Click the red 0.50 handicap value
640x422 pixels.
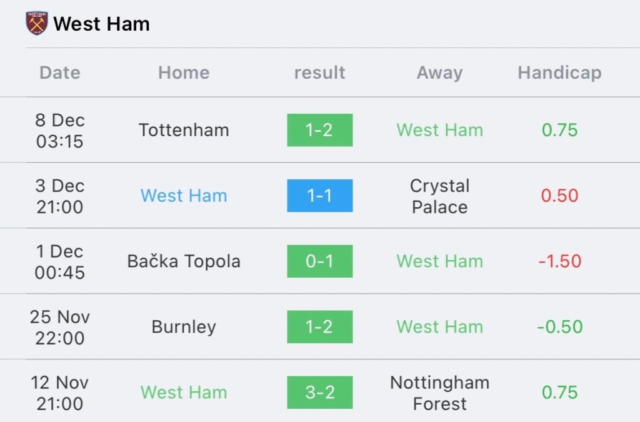tap(559, 196)
